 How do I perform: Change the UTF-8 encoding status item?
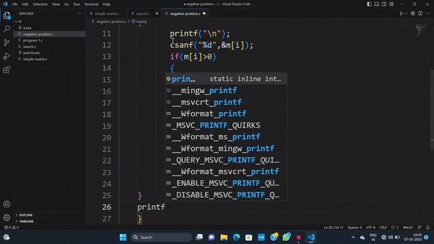pyautogui.click(x=371, y=228)
